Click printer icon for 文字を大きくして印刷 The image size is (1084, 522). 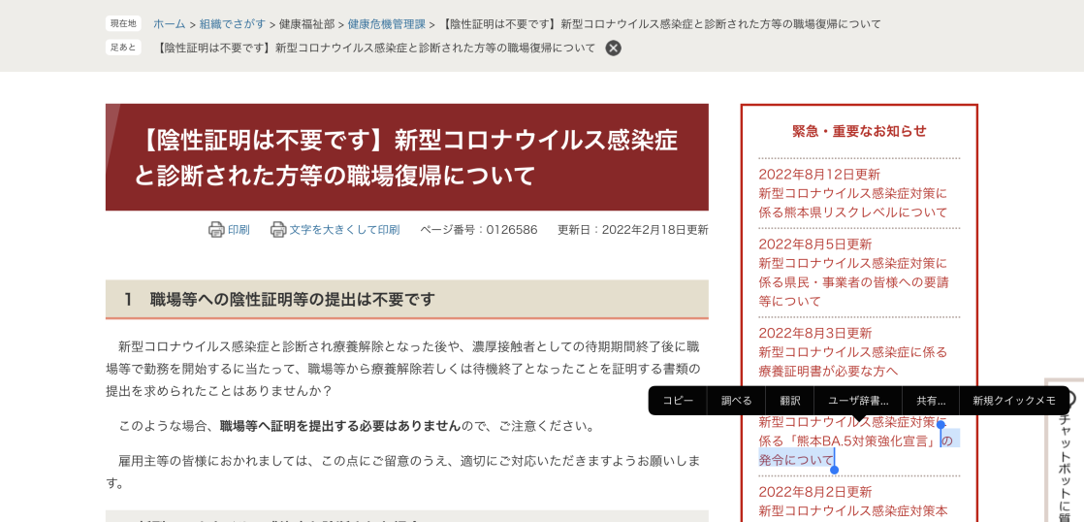click(x=278, y=230)
